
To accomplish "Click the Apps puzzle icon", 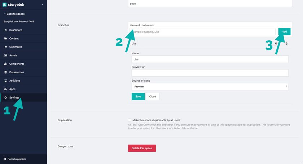I will (x=5, y=89).
